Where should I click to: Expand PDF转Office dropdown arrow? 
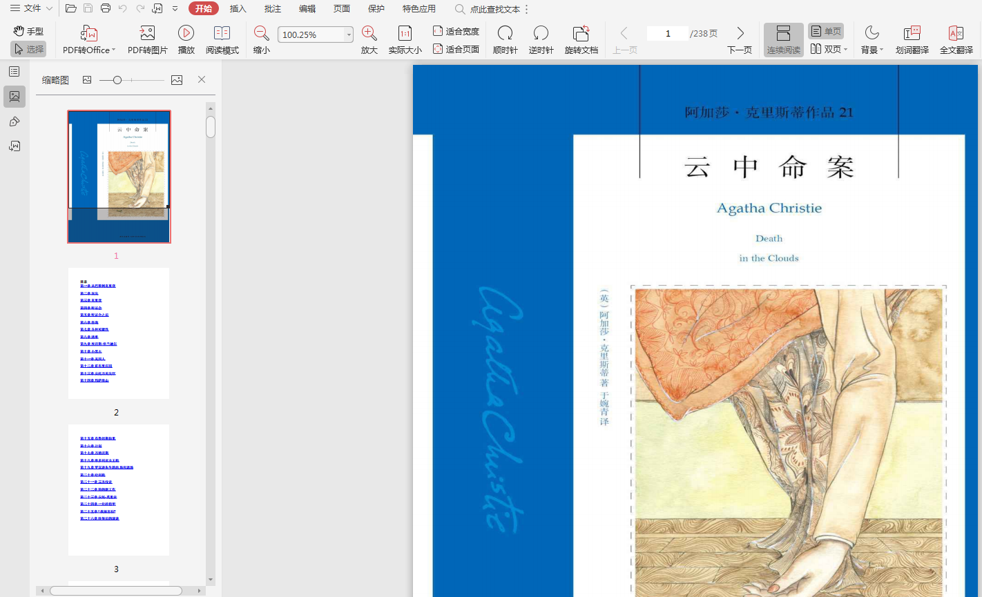pos(113,50)
